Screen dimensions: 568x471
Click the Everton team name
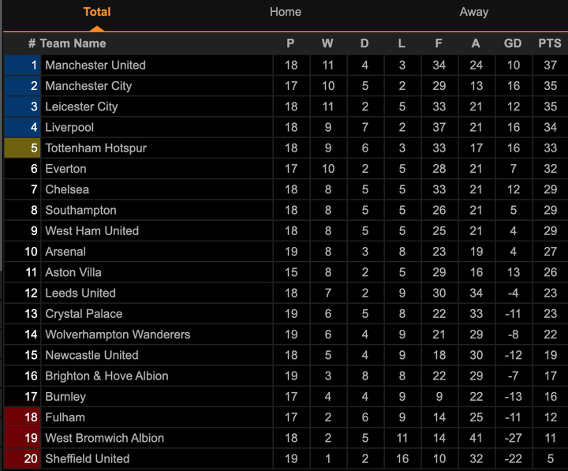pos(65,168)
